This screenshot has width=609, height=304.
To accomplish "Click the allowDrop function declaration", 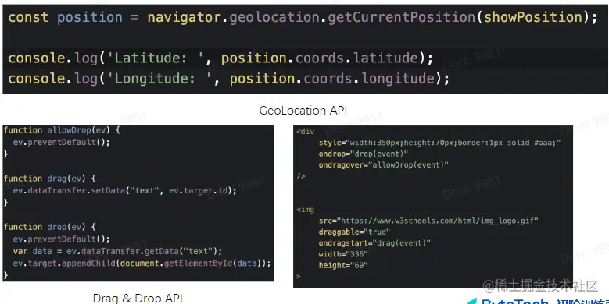I will pyautogui.click(x=62, y=130).
